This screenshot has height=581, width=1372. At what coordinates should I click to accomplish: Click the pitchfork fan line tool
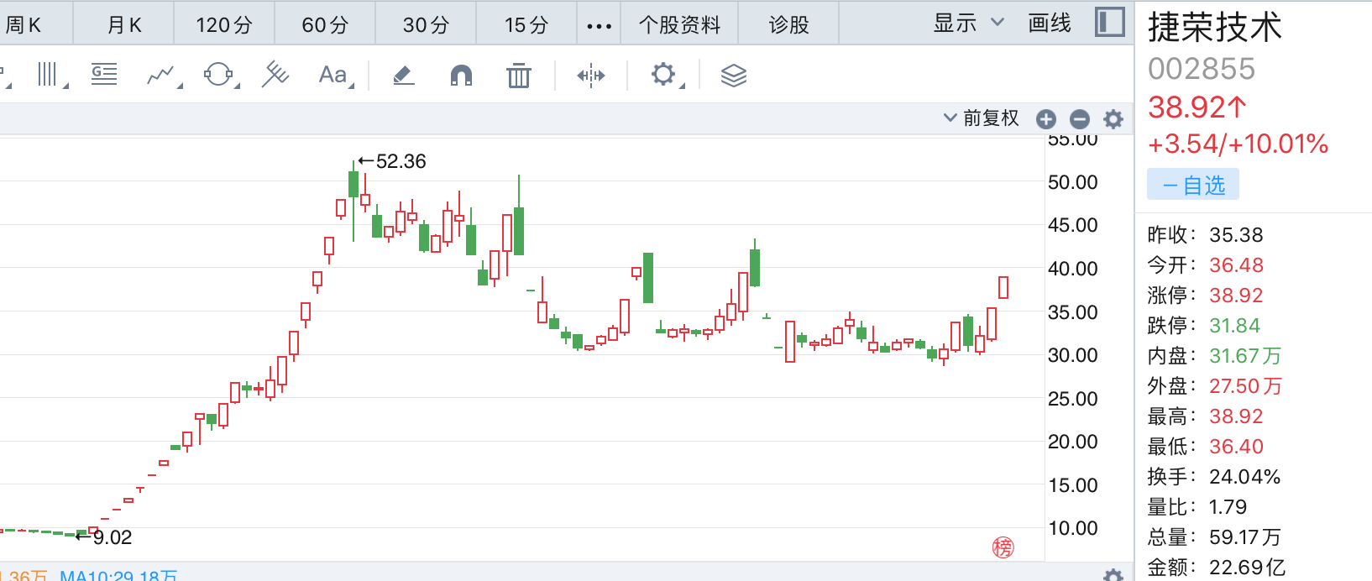click(275, 75)
